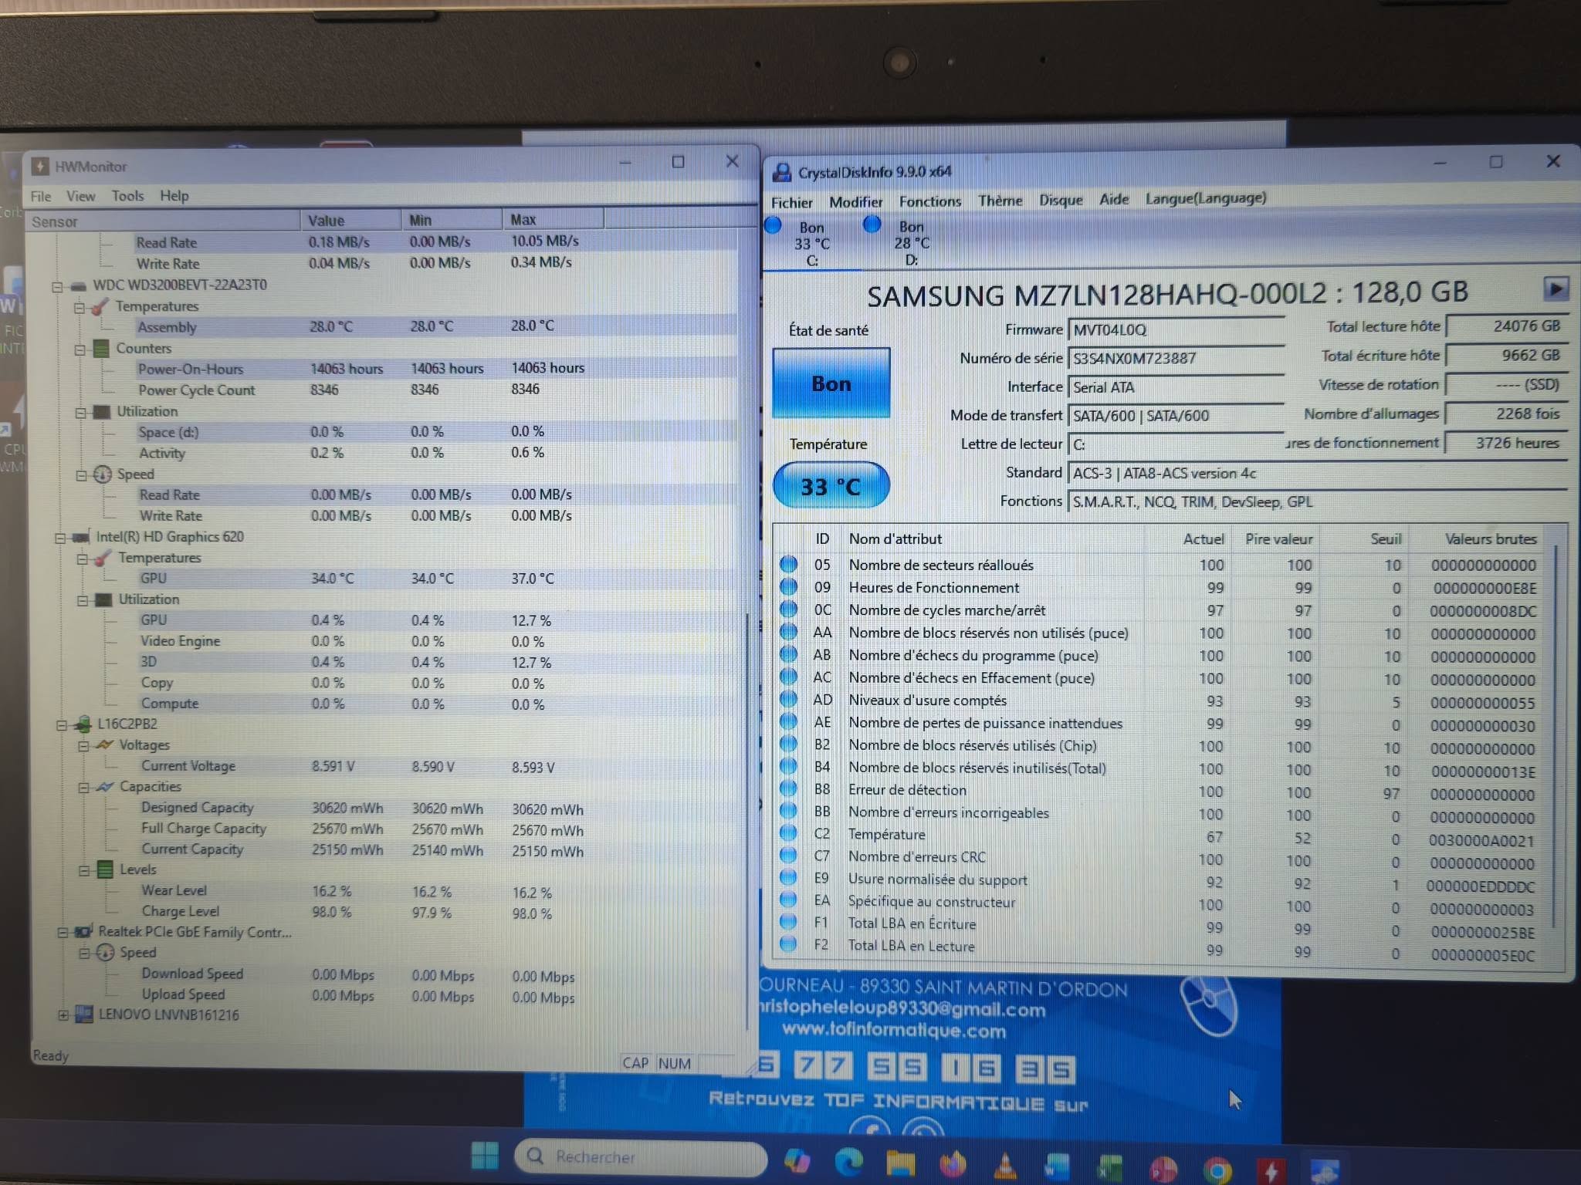
Task: Open the CrystalDiskInfo Fichier menu
Action: (792, 202)
